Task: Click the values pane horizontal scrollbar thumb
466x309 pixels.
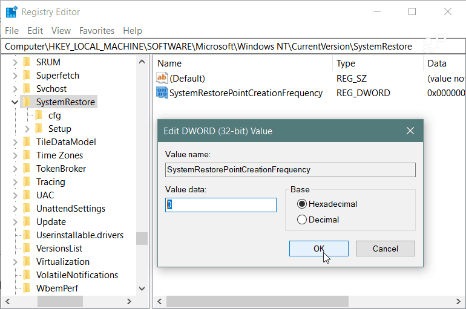Action: 257,302
